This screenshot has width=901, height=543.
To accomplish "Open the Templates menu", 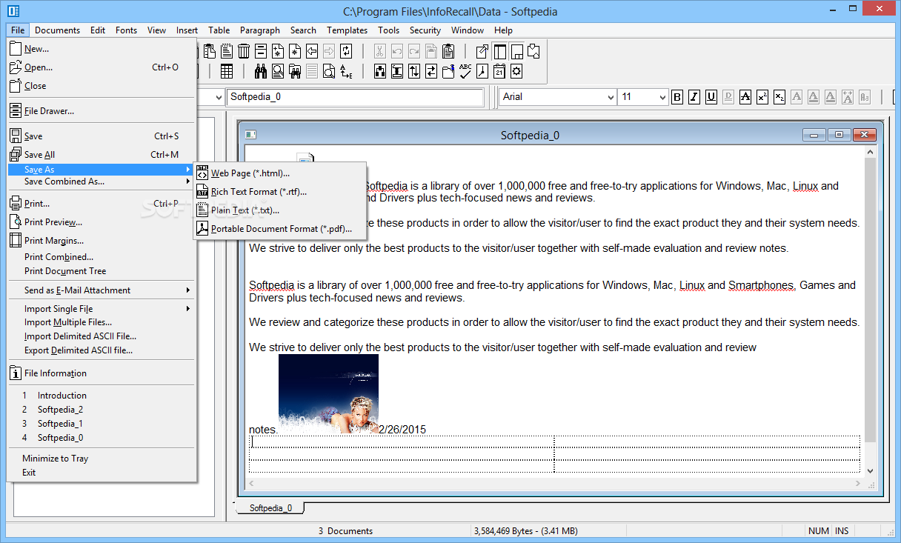I will point(348,30).
